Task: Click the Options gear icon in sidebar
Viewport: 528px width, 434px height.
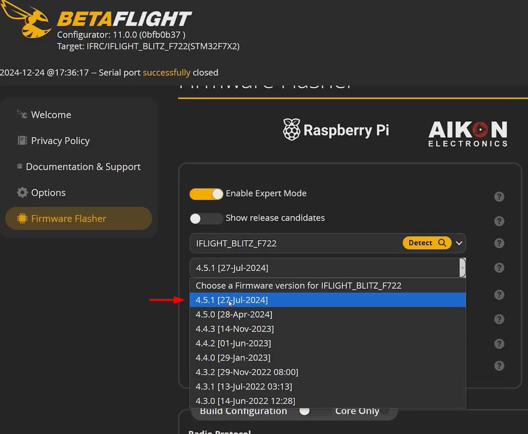Action: click(22, 192)
